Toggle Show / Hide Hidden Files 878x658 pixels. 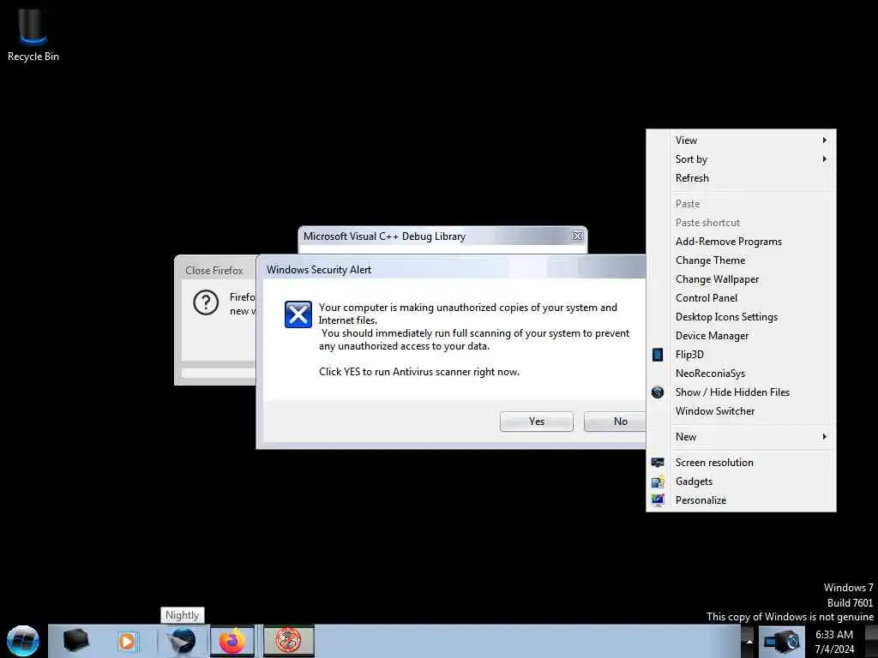pos(742,392)
